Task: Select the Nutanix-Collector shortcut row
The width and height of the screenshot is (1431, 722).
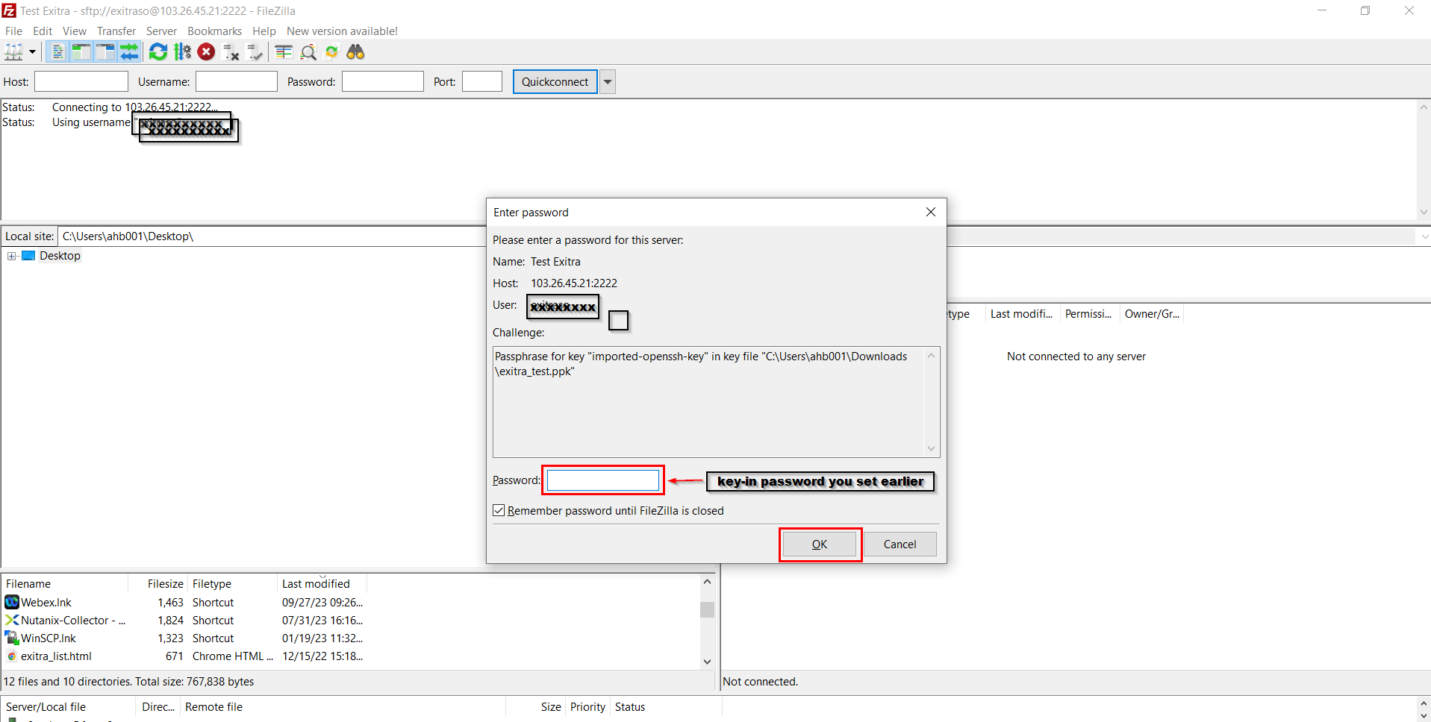Action: [184, 621]
